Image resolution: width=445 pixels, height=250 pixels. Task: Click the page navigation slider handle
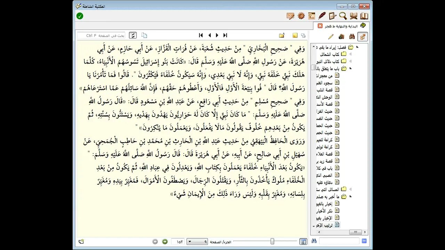272,241
